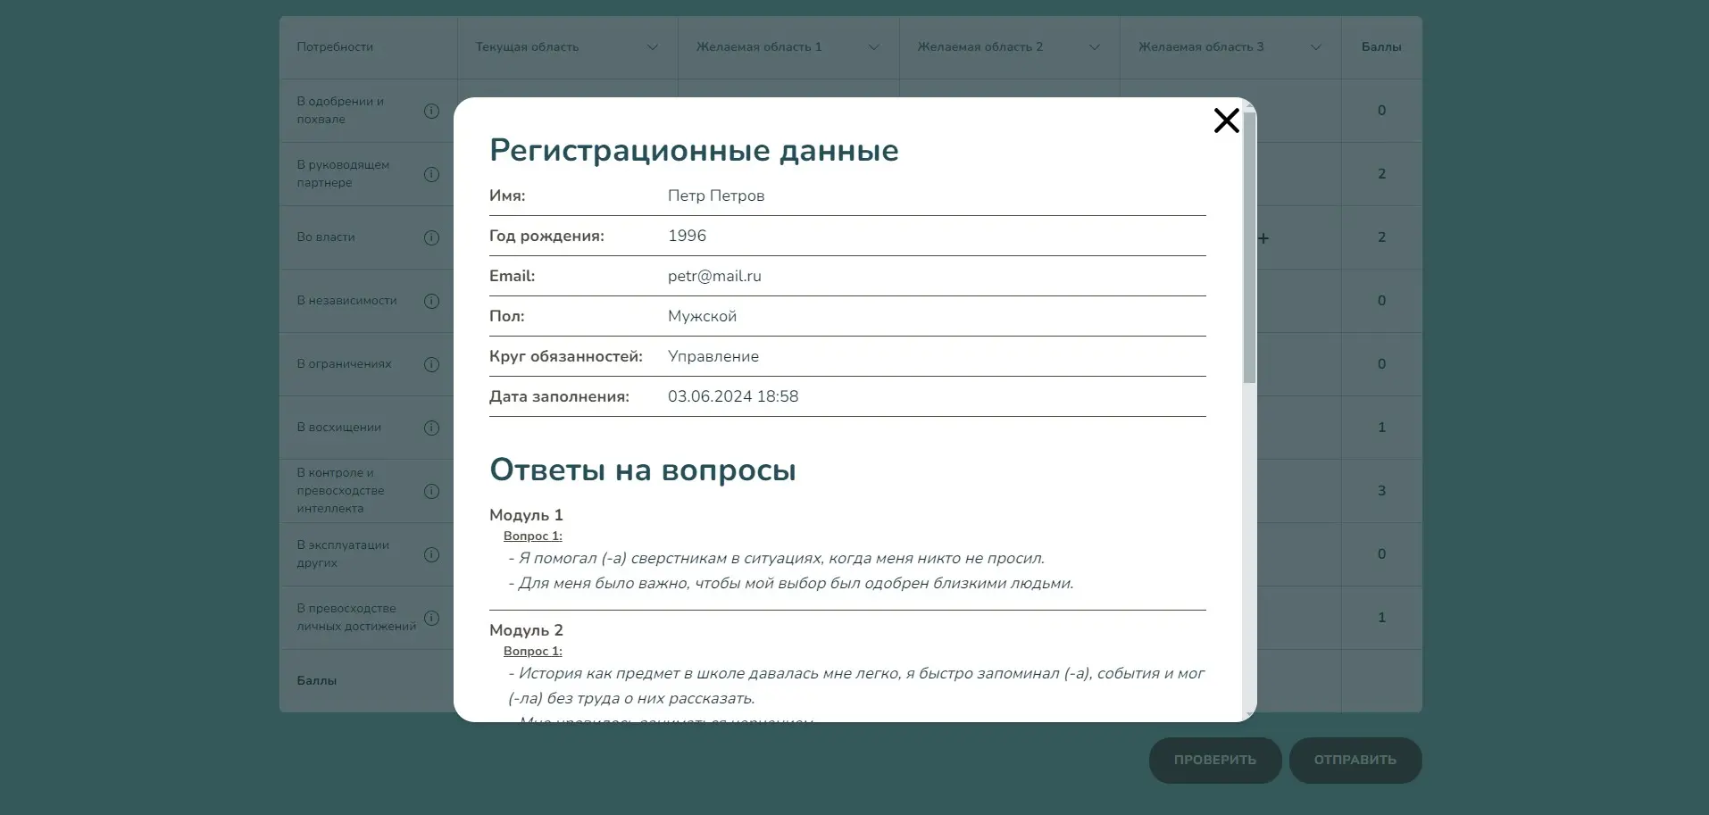Click 'Вопрос 1' link under Модуль 1
Image resolution: width=1709 pixels, height=815 pixels.
pyautogui.click(x=532, y=536)
